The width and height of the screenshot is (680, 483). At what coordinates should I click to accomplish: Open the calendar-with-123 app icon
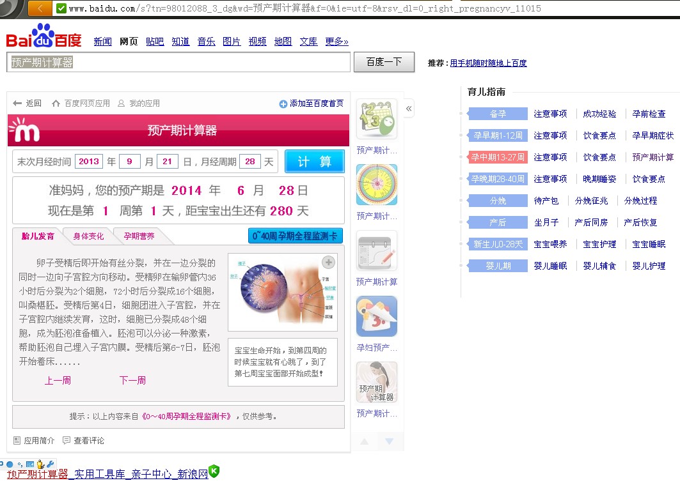coord(376,119)
